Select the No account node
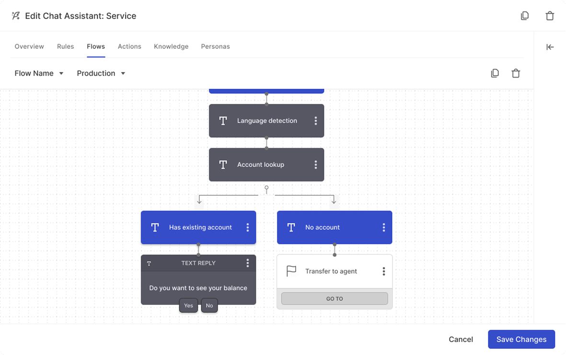Image resolution: width=566 pixels, height=355 pixels. pyautogui.click(x=335, y=227)
